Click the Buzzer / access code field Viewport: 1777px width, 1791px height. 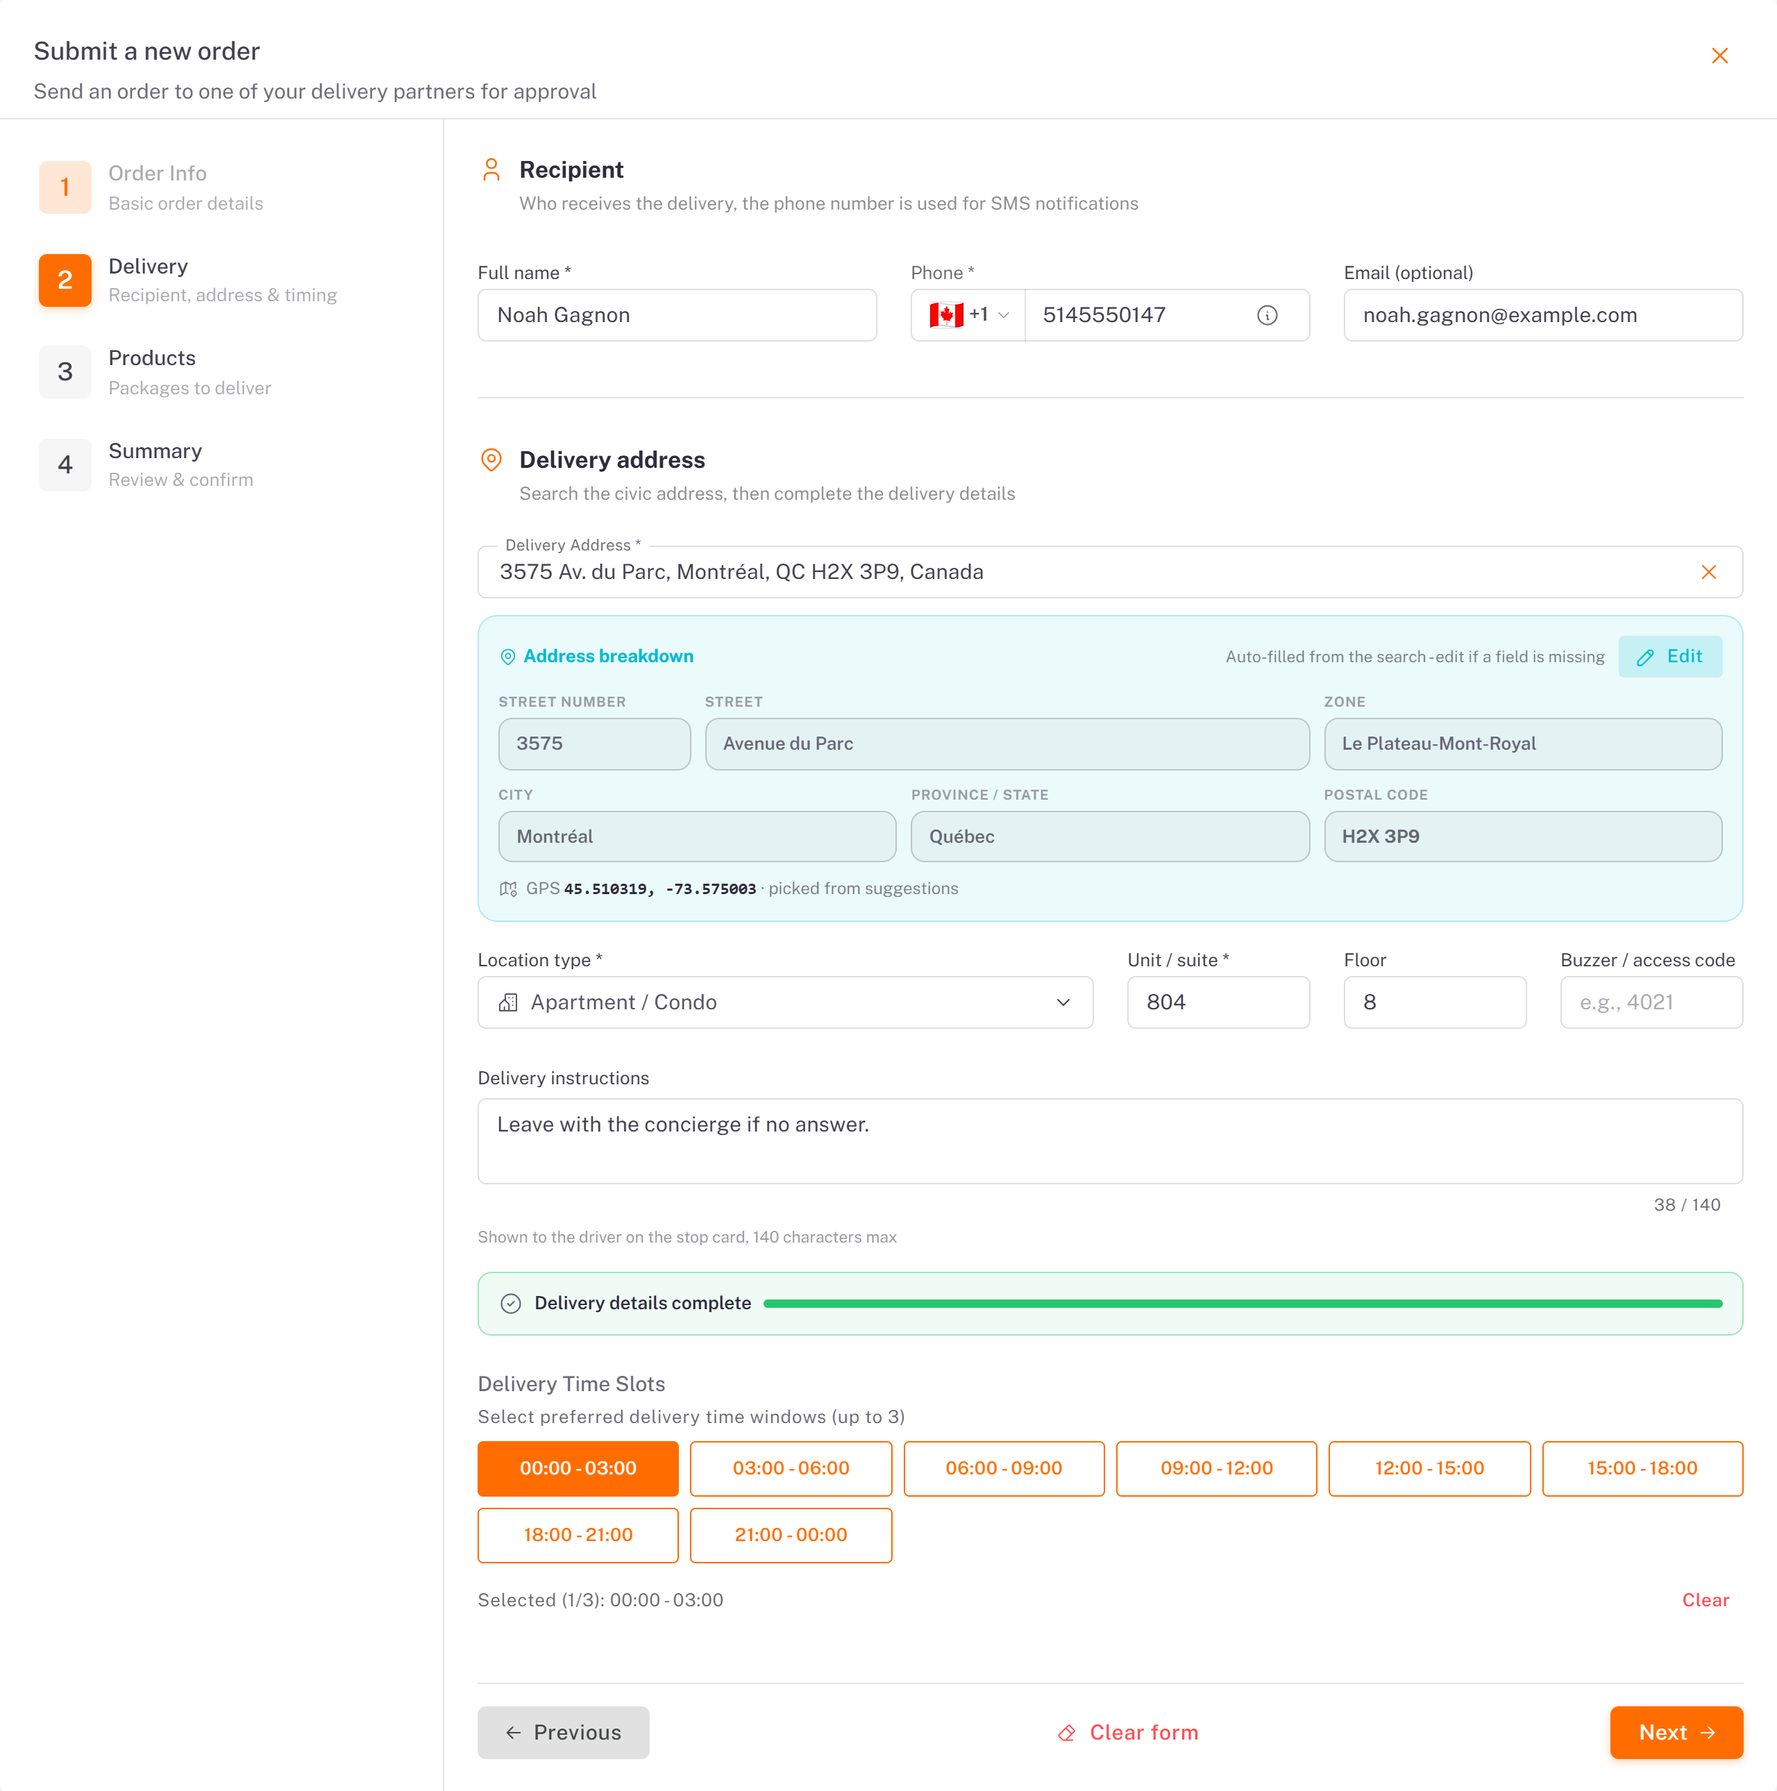point(1651,1002)
